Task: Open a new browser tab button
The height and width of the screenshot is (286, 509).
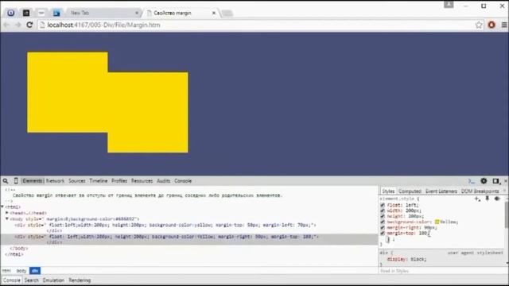Action: pyautogui.click(x=227, y=14)
